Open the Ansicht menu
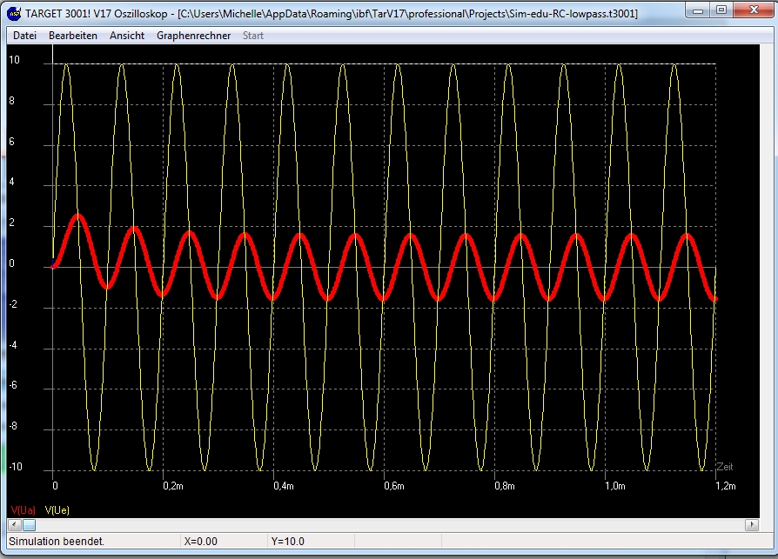 127,36
